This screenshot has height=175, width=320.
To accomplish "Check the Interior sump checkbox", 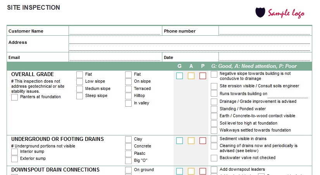I will 14,152.
